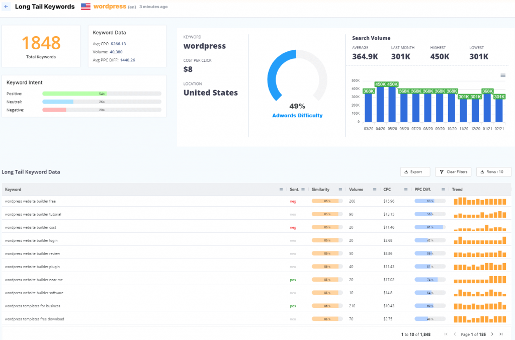
Task: Go to last page of results
Action: [x=501, y=334]
